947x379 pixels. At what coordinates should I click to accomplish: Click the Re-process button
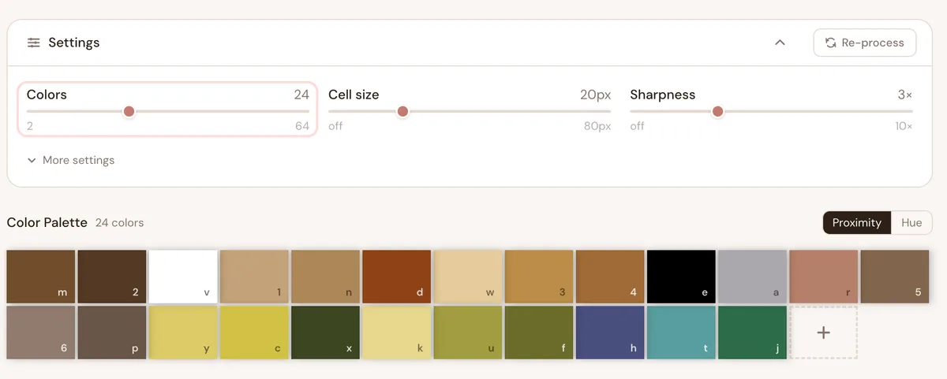864,43
